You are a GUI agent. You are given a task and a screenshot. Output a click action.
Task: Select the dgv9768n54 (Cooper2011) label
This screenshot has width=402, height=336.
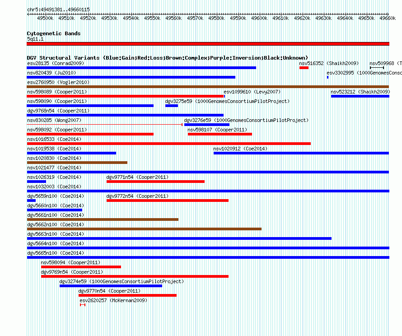pyautogui.click(x=58, y=111)
